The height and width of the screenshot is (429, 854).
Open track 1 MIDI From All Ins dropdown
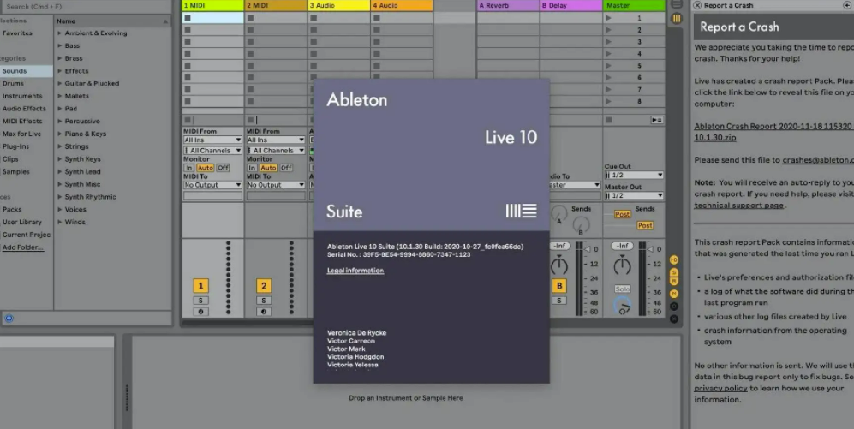[x=212, y=140]
